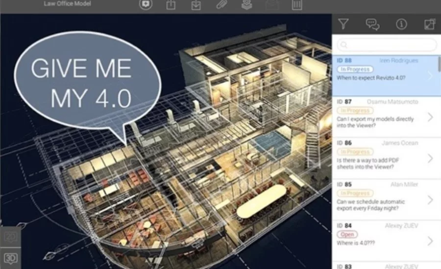The height and width of the screenshot is (269, 441).
Task: Click the columns/sheets icon in top toolbar
Action: click(x=297, y=4)
